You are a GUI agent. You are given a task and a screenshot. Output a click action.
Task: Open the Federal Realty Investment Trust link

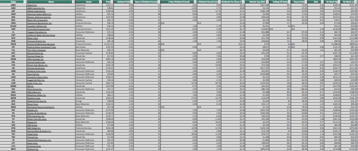(x=42, y=47)
